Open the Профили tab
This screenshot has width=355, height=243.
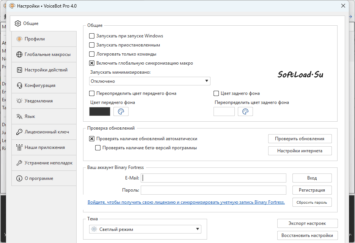click(x=44, y=39)
